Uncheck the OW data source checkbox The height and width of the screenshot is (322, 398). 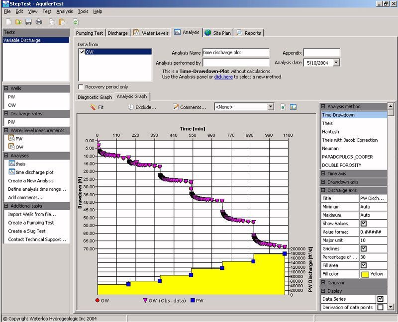pyautogui.click(x=82, y=52)
